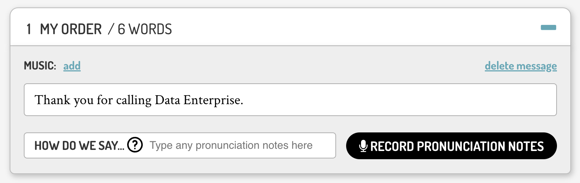Click the message number 1 in header
The height and width of the screenshot is (183, 580).
pos(29,29)
